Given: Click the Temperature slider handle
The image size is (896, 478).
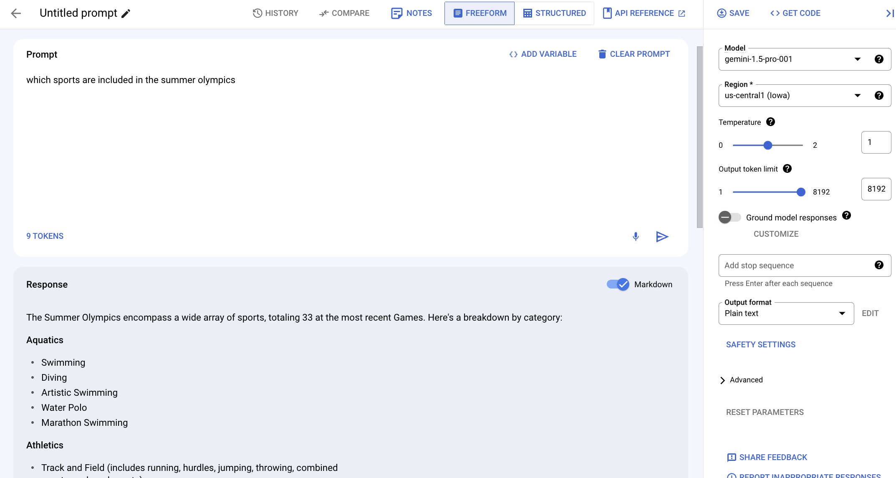Looking at the screenshot, I should coord(767,145).
